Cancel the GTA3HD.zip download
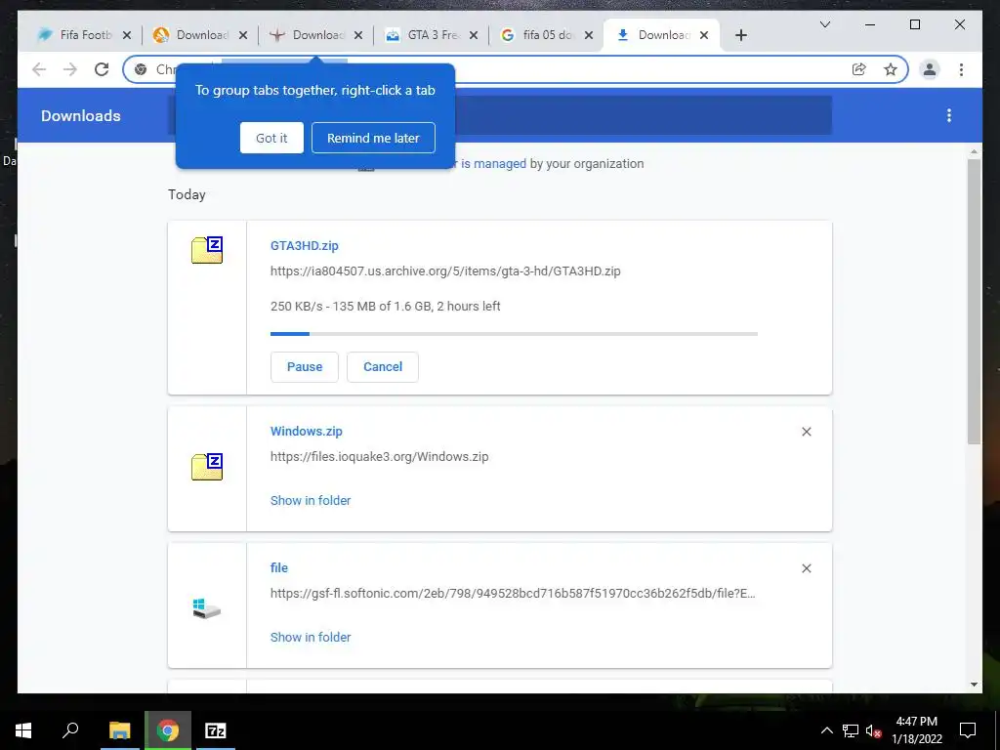Viewport: 1000px width, 750px height. [x=383, y=367]
